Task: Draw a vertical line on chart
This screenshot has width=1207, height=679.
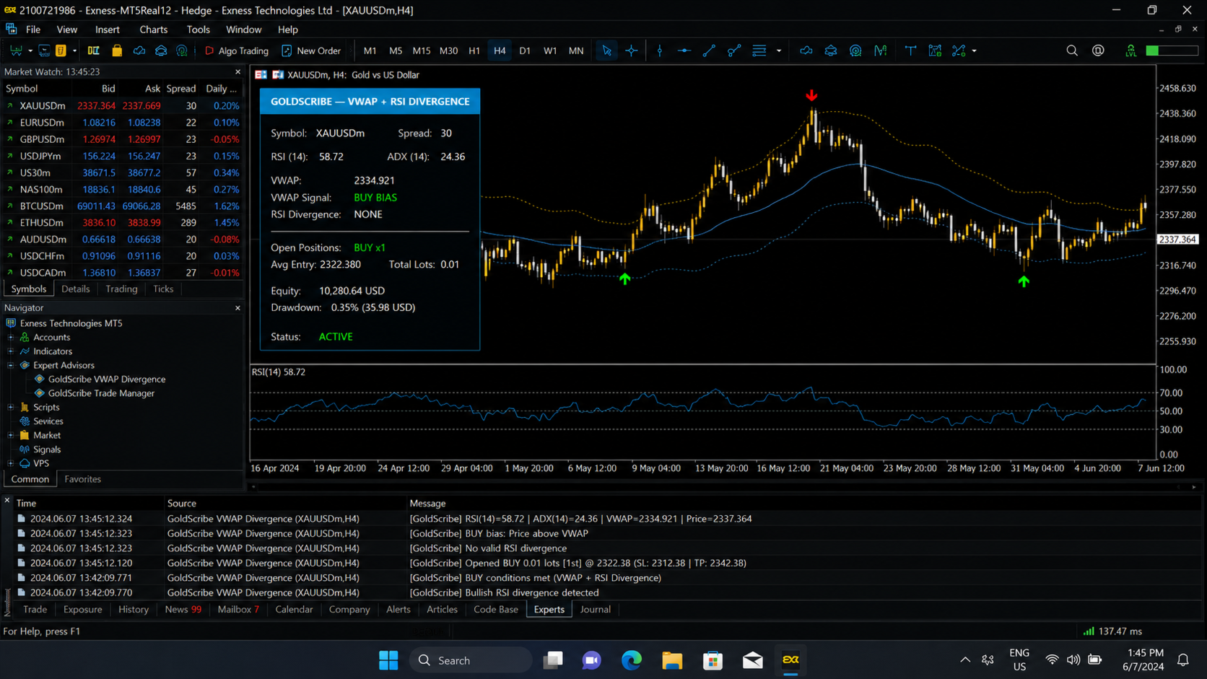Action: (660, 51)
